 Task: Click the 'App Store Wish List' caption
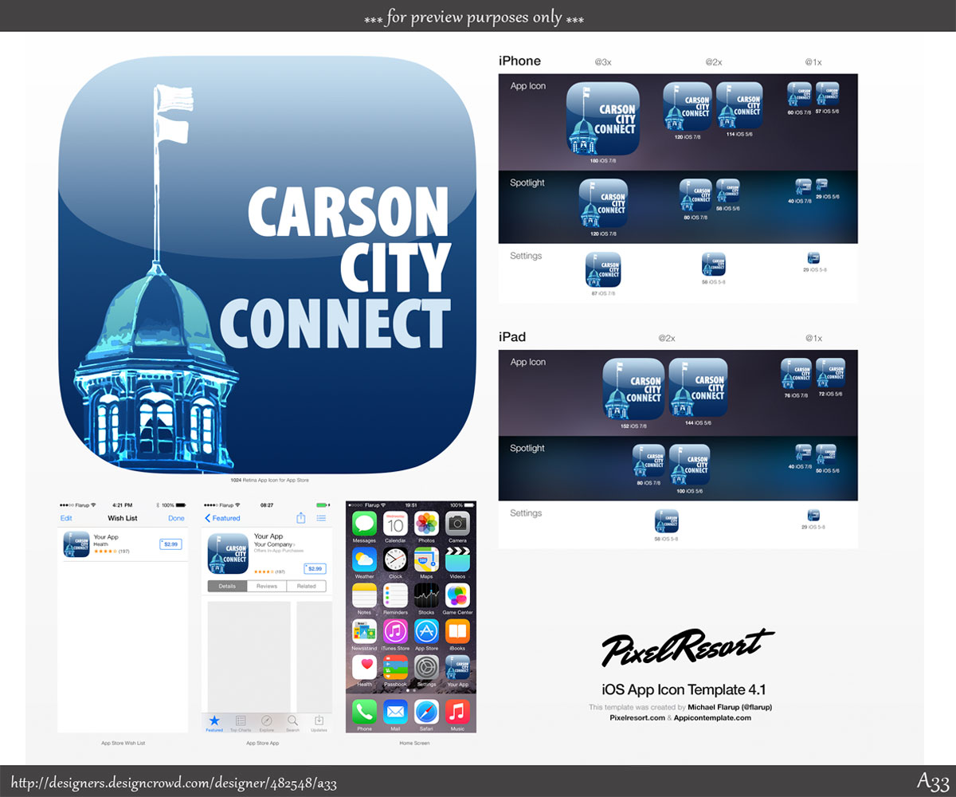point(123,743)
